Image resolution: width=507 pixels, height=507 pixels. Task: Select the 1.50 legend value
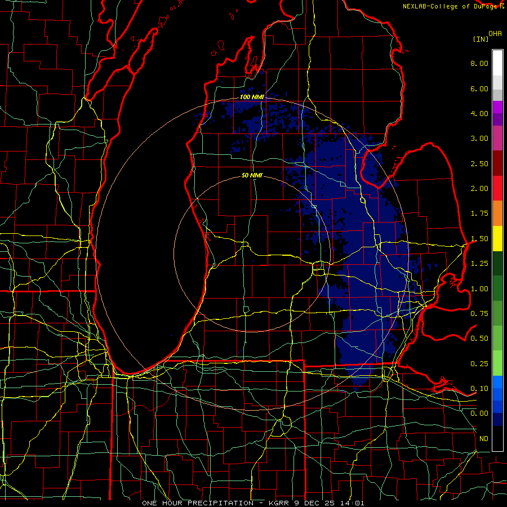(479, 239)
